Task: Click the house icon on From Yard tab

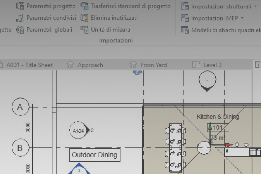Action: point(133,65)
